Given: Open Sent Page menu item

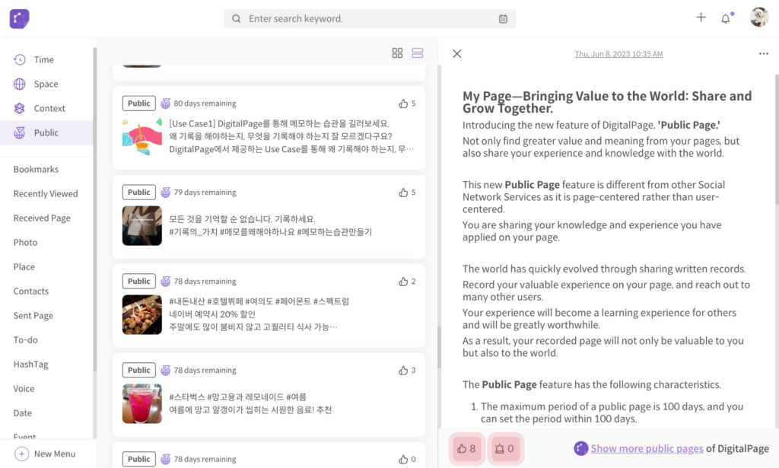Looking at the screenshot, I should [x=33, y=316].
